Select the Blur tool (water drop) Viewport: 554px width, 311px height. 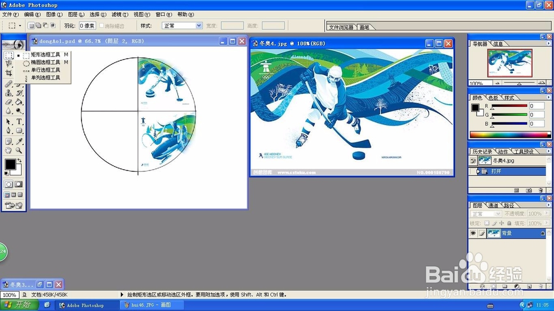[8, 111]
